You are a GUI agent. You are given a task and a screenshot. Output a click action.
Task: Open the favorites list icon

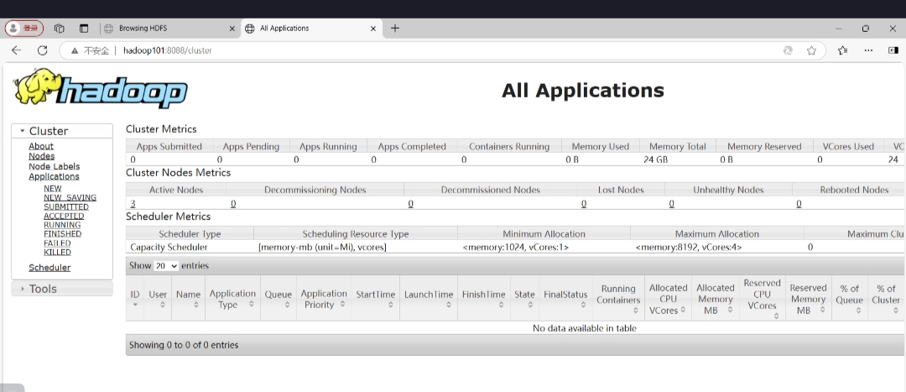[843, 50]
